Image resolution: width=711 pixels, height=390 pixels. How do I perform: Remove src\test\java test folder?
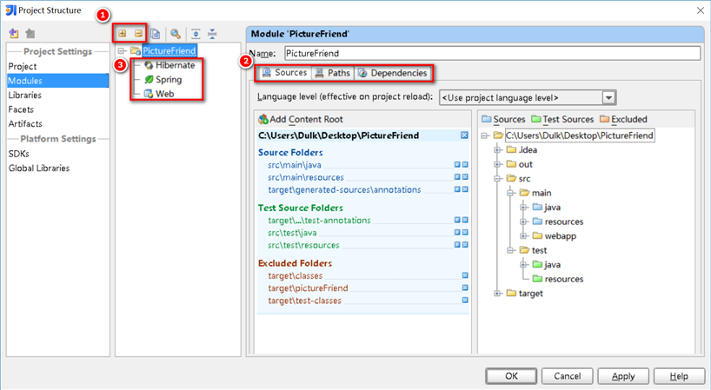pyautogui.click(x=465, y=233)
